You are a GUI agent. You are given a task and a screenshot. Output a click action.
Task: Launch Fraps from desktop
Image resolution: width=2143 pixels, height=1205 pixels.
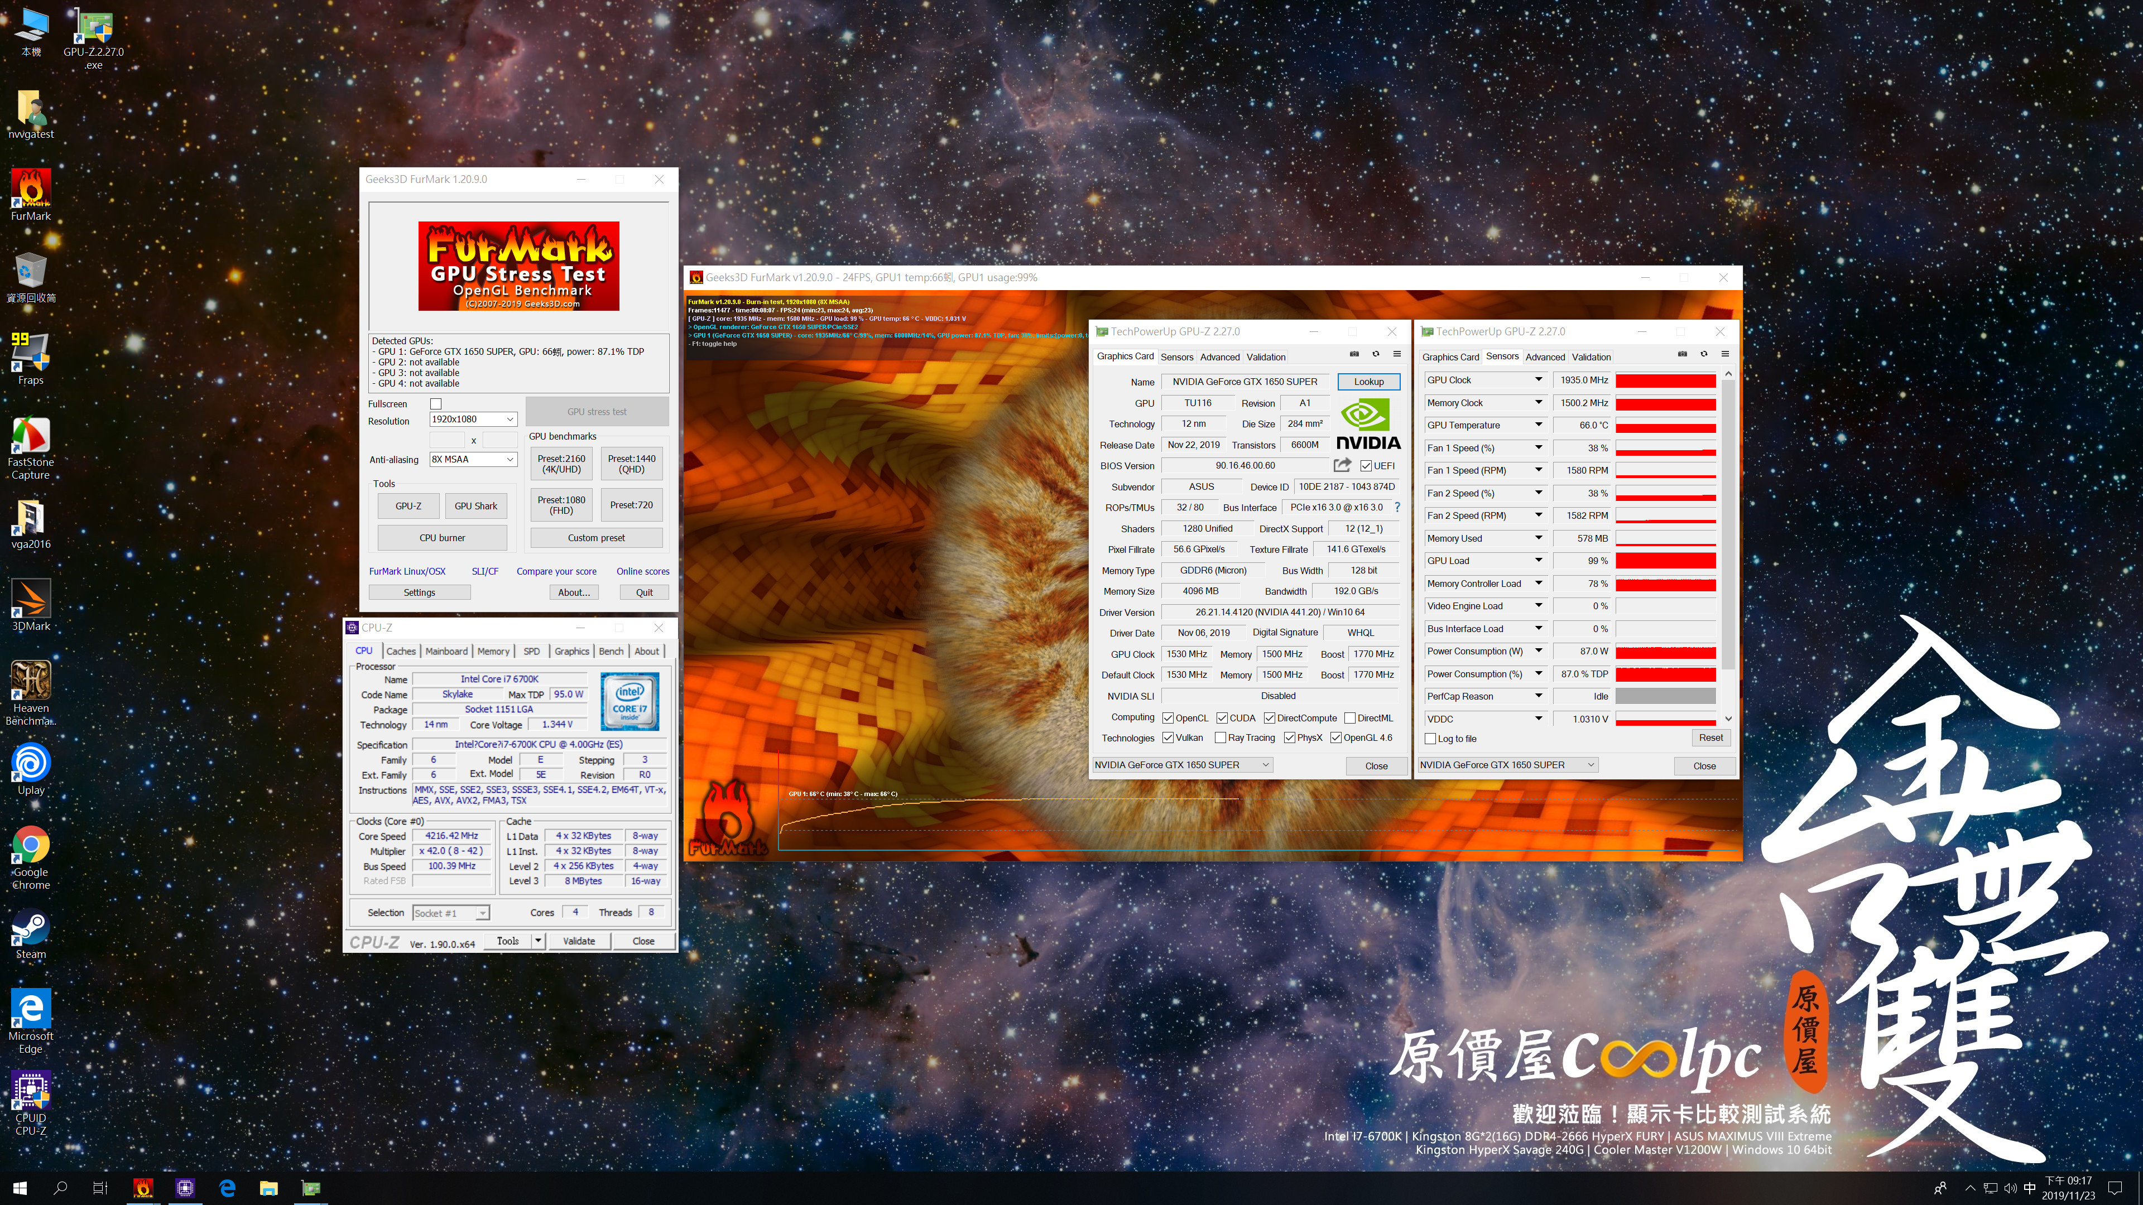[31, 358]
